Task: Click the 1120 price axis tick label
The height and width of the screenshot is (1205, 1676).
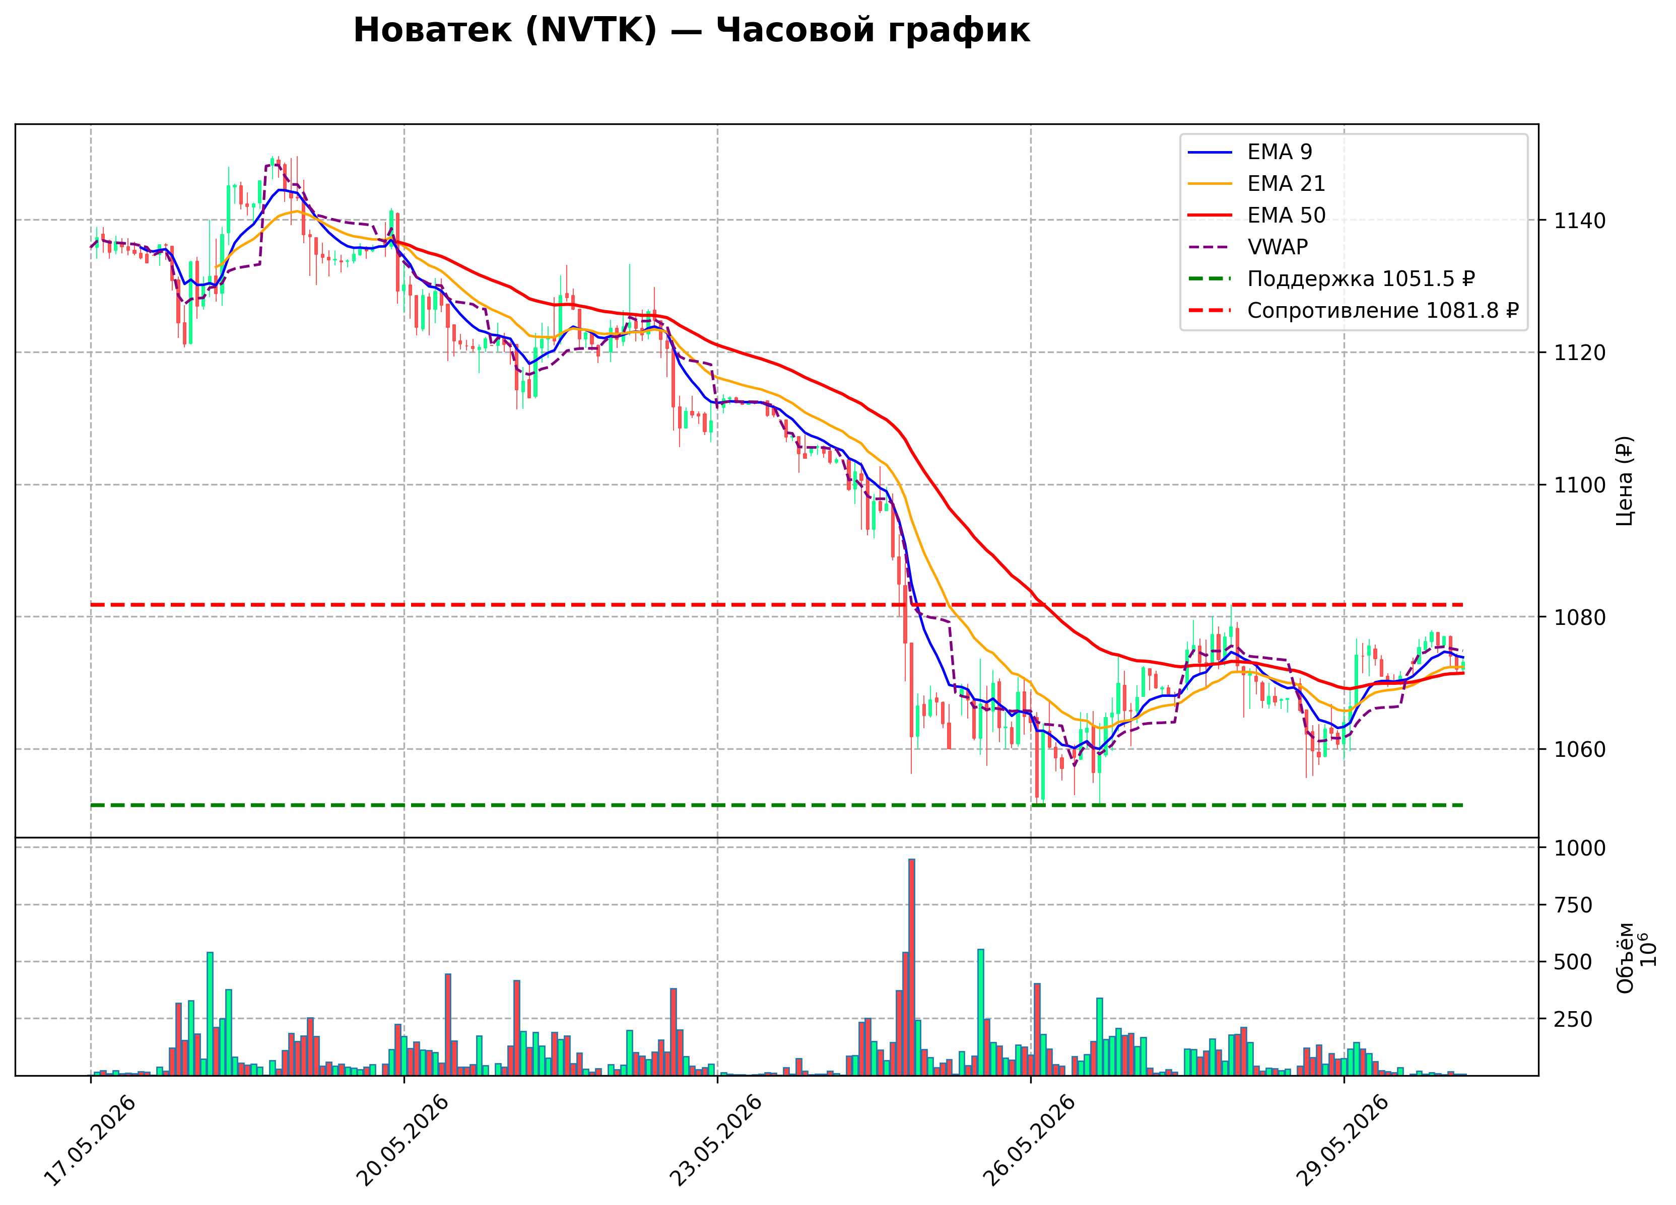Action: tap(1580, 353)
